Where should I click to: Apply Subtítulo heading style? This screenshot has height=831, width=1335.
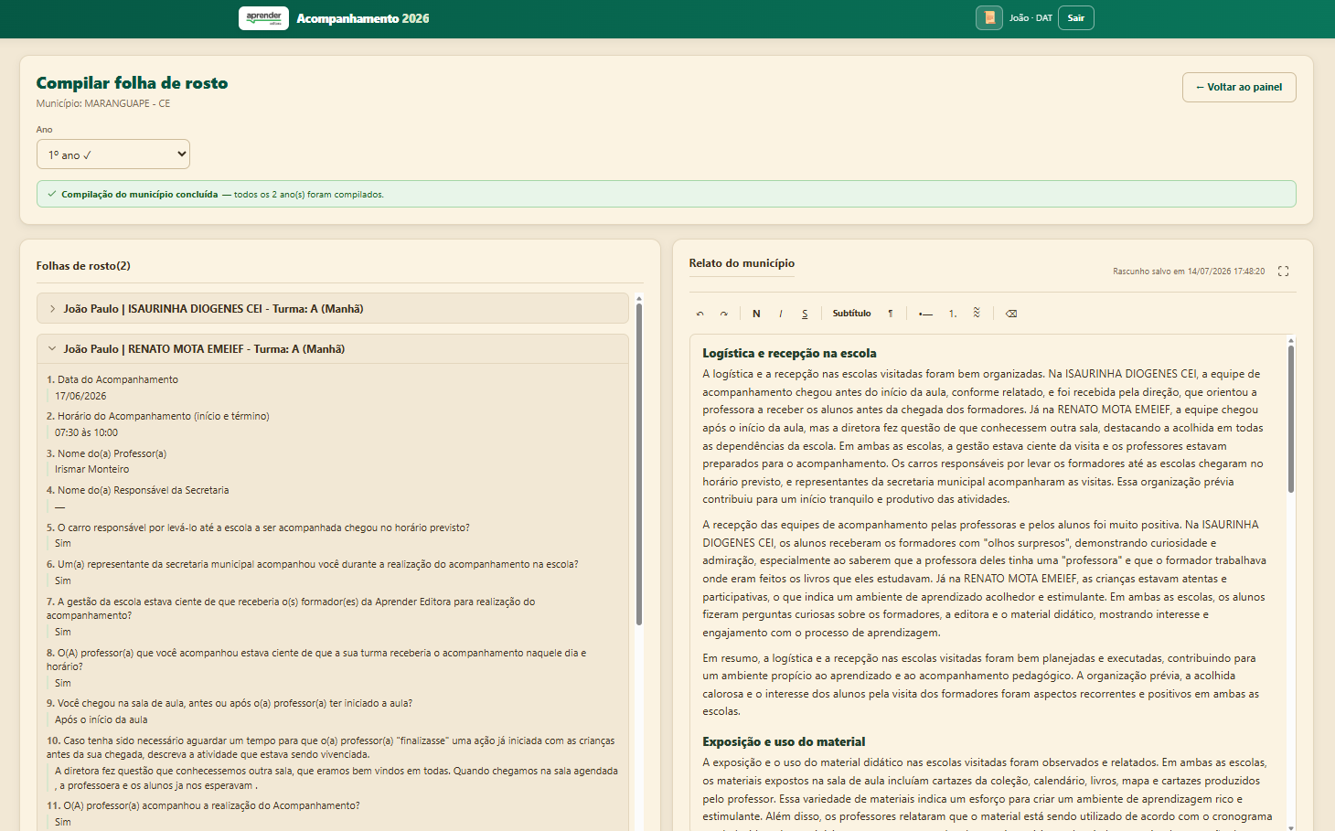851,314
